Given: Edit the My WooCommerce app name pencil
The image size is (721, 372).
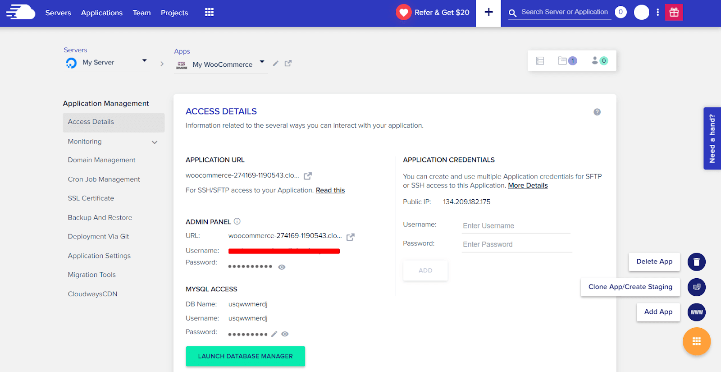Looking at the screenshot, I should click(x=276, y=64).
